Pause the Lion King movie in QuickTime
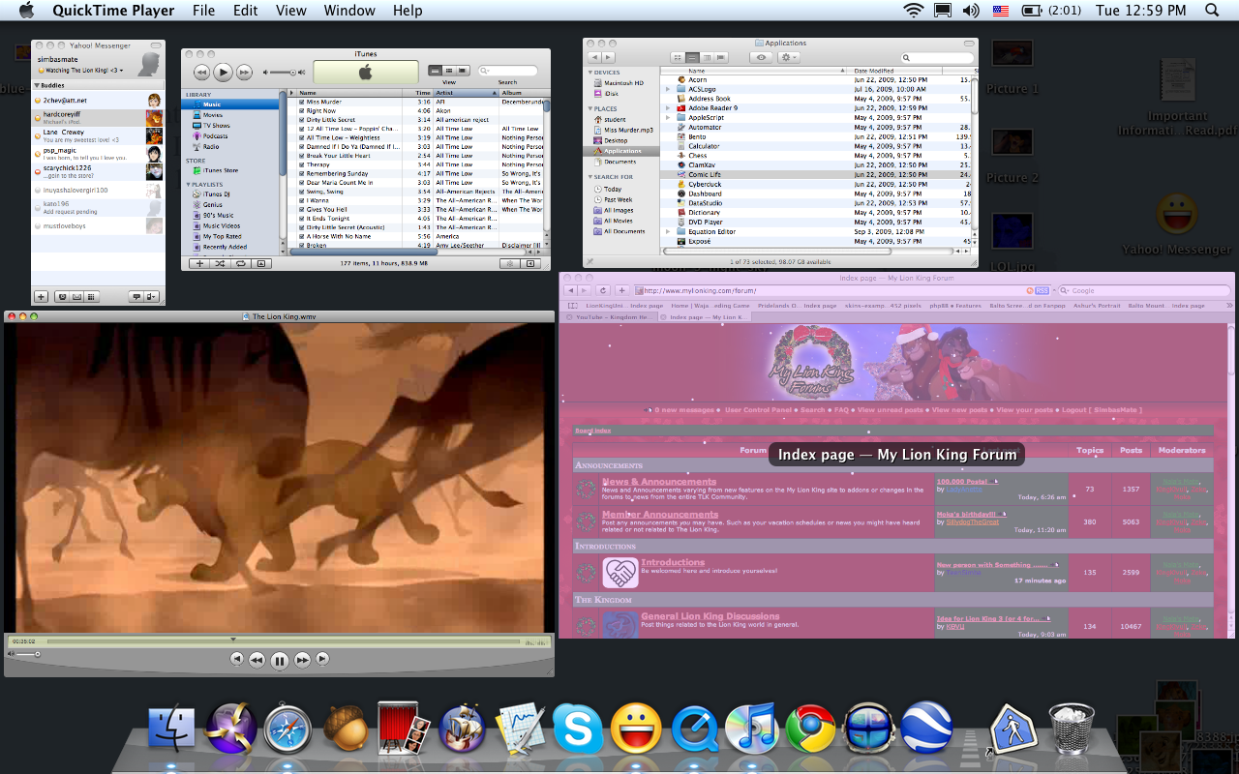This screenshot has width=1239, height=774. 279,660
